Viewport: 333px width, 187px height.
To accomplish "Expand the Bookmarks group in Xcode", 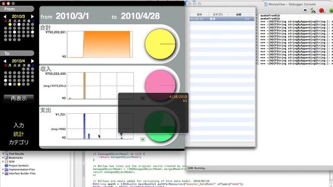I will tap(3, 157).
